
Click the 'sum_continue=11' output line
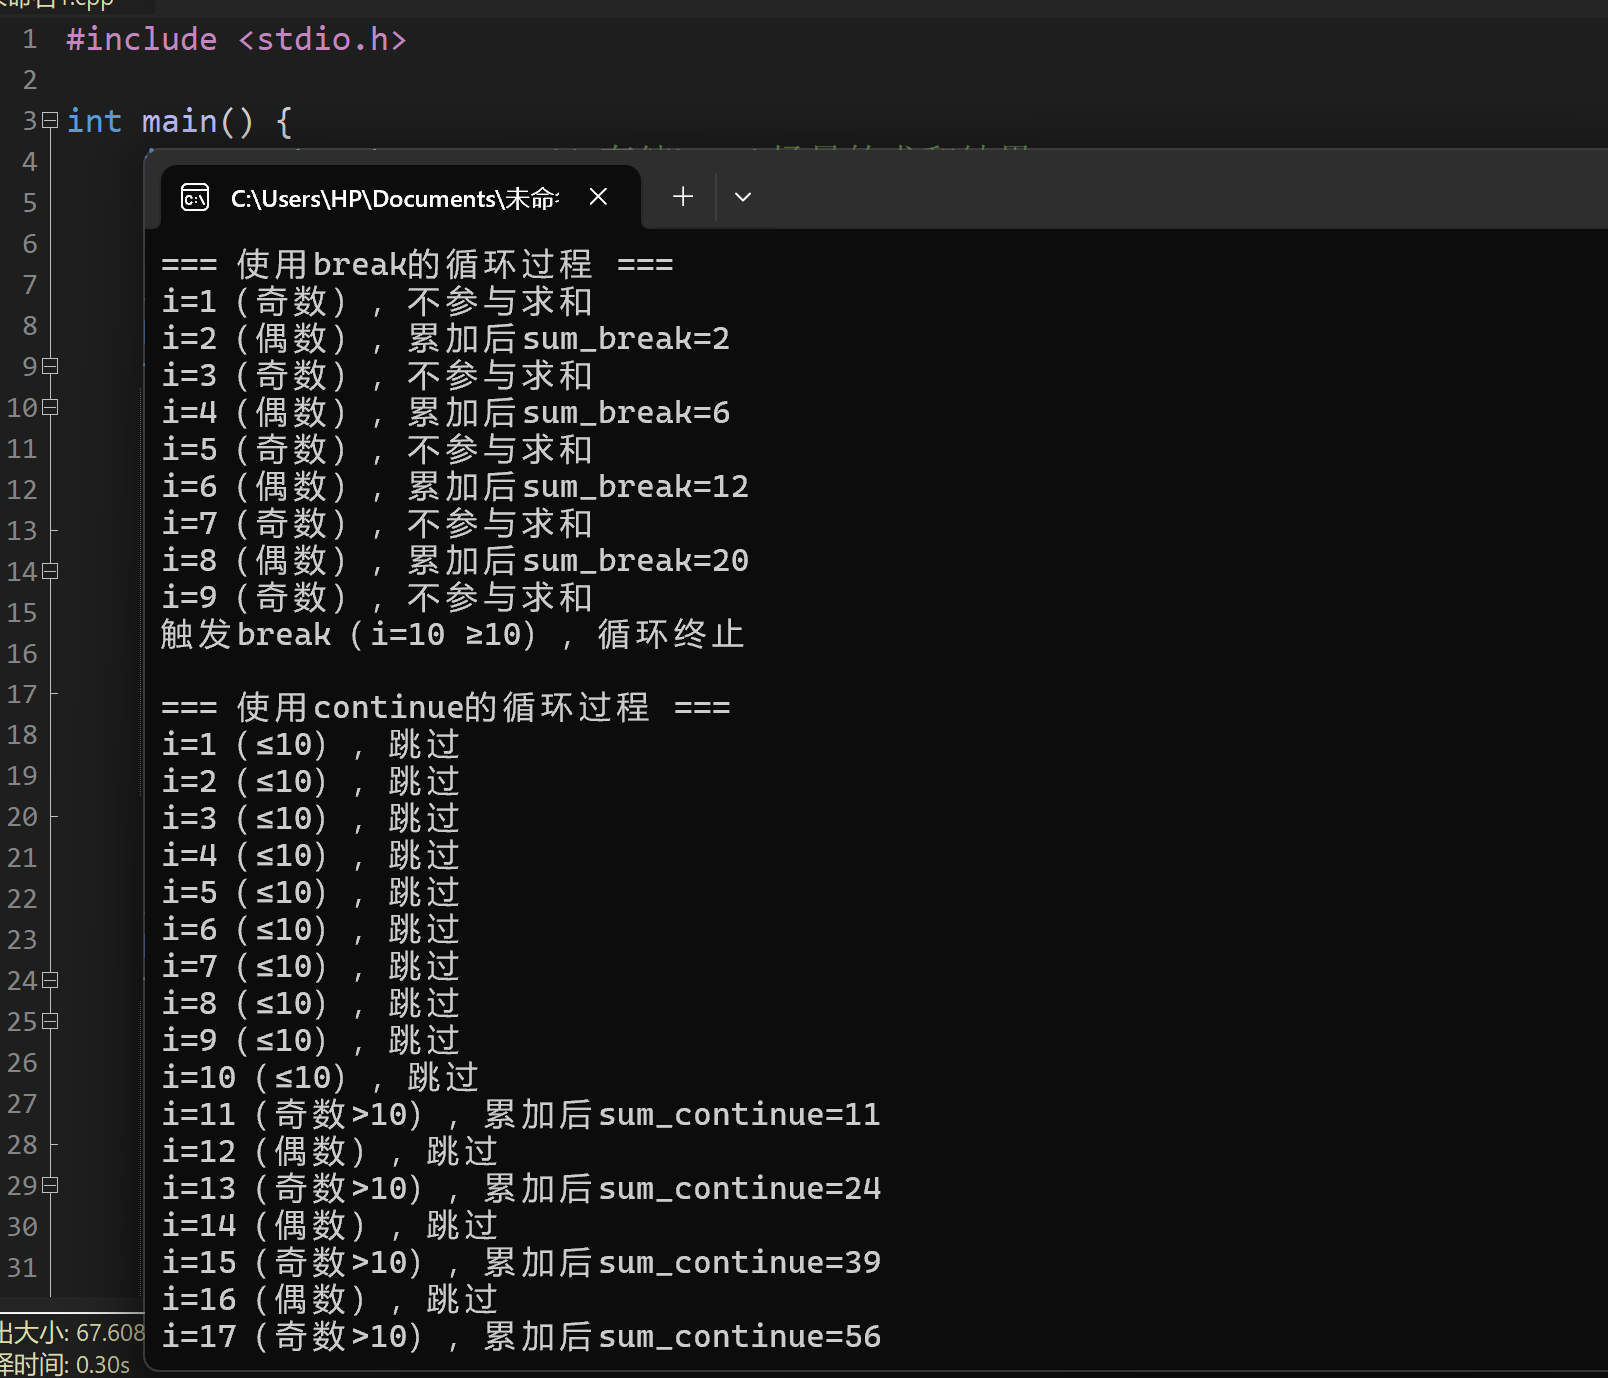(522, 1115)
